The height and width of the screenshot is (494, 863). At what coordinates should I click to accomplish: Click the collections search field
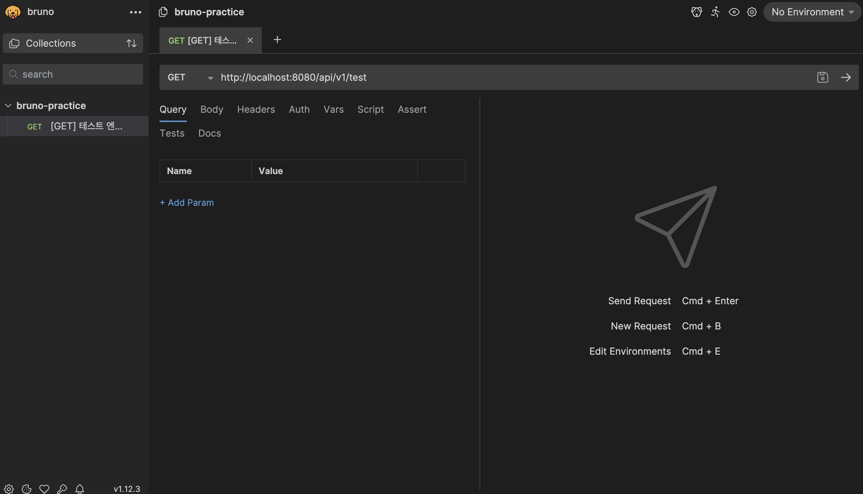coord(73,74)
